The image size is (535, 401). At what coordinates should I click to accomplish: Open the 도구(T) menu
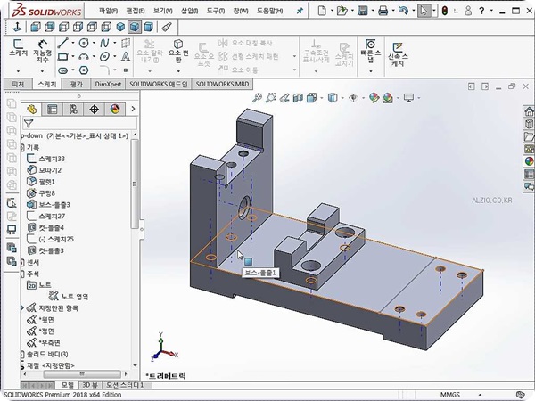[x=216, y=11]
